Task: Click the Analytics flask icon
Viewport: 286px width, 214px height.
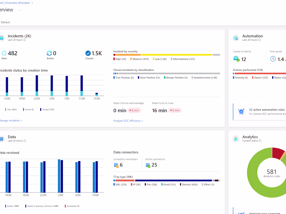Action: coord(236,139)
